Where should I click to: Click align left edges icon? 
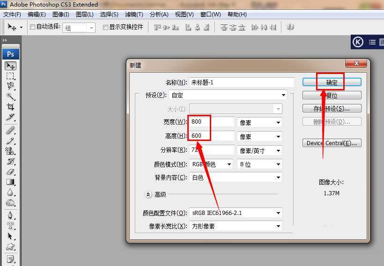188,27
